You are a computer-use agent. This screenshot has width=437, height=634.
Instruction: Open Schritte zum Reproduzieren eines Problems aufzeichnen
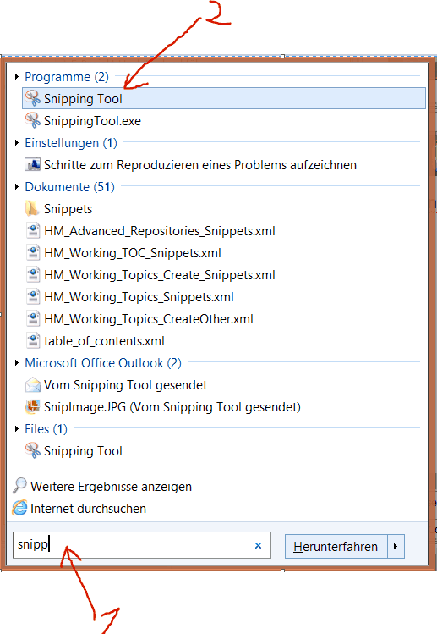click(x=200, y=165)
